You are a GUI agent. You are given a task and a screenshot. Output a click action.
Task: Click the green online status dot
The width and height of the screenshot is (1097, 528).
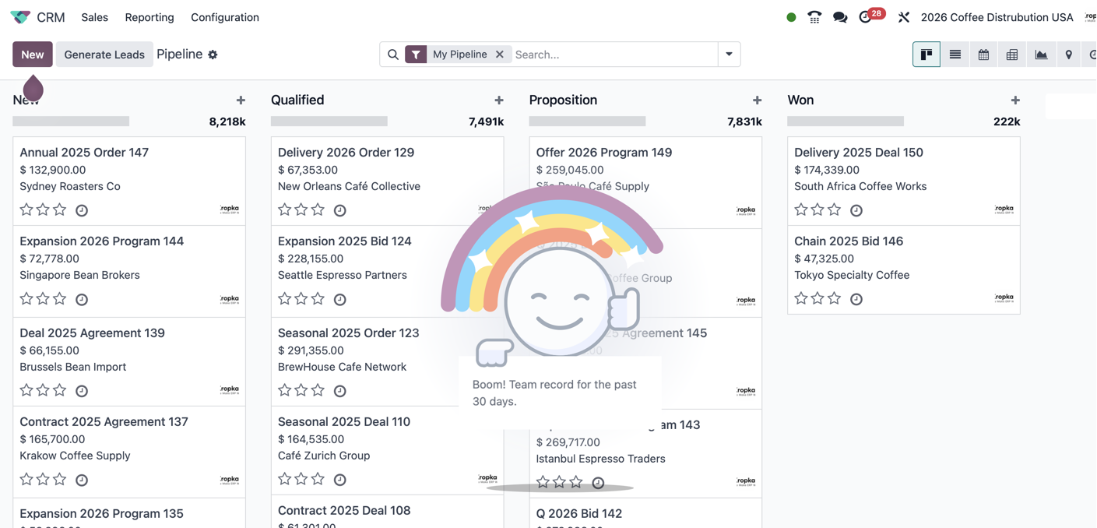pyautogui.click(x=791, y=17)
